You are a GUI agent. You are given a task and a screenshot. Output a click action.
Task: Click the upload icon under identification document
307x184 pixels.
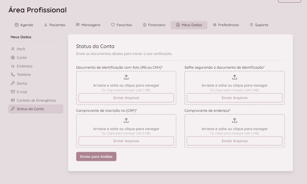[x=126, y=77]
